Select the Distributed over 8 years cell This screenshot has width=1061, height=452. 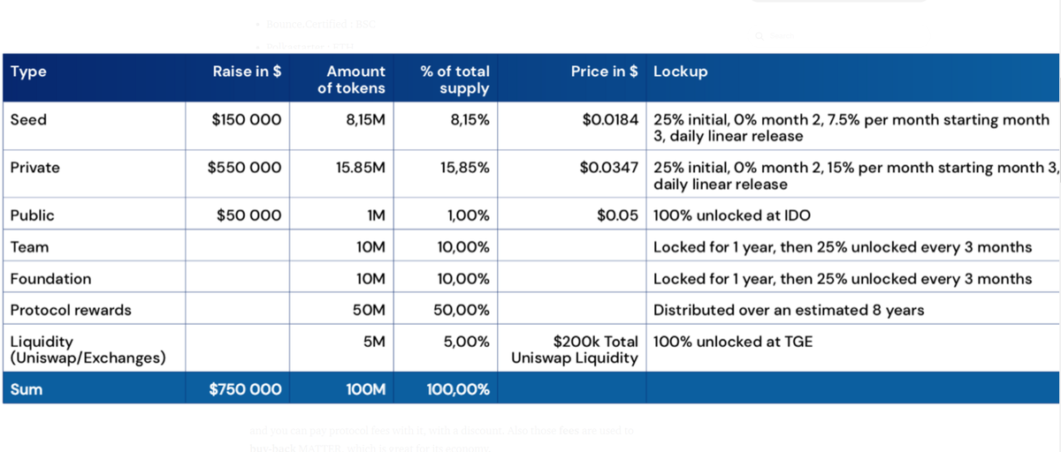[788, 310]
